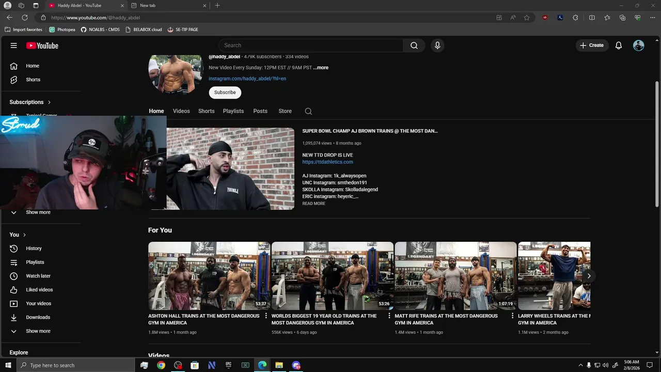This screenshot has height=372, width=661.
Task: Open Edge Collections icon
Action: tap(622, 18)
